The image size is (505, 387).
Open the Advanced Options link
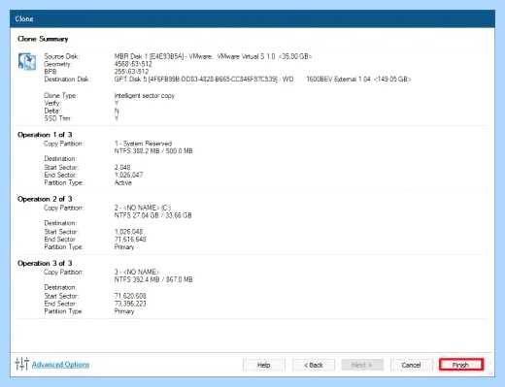point(60,365)
